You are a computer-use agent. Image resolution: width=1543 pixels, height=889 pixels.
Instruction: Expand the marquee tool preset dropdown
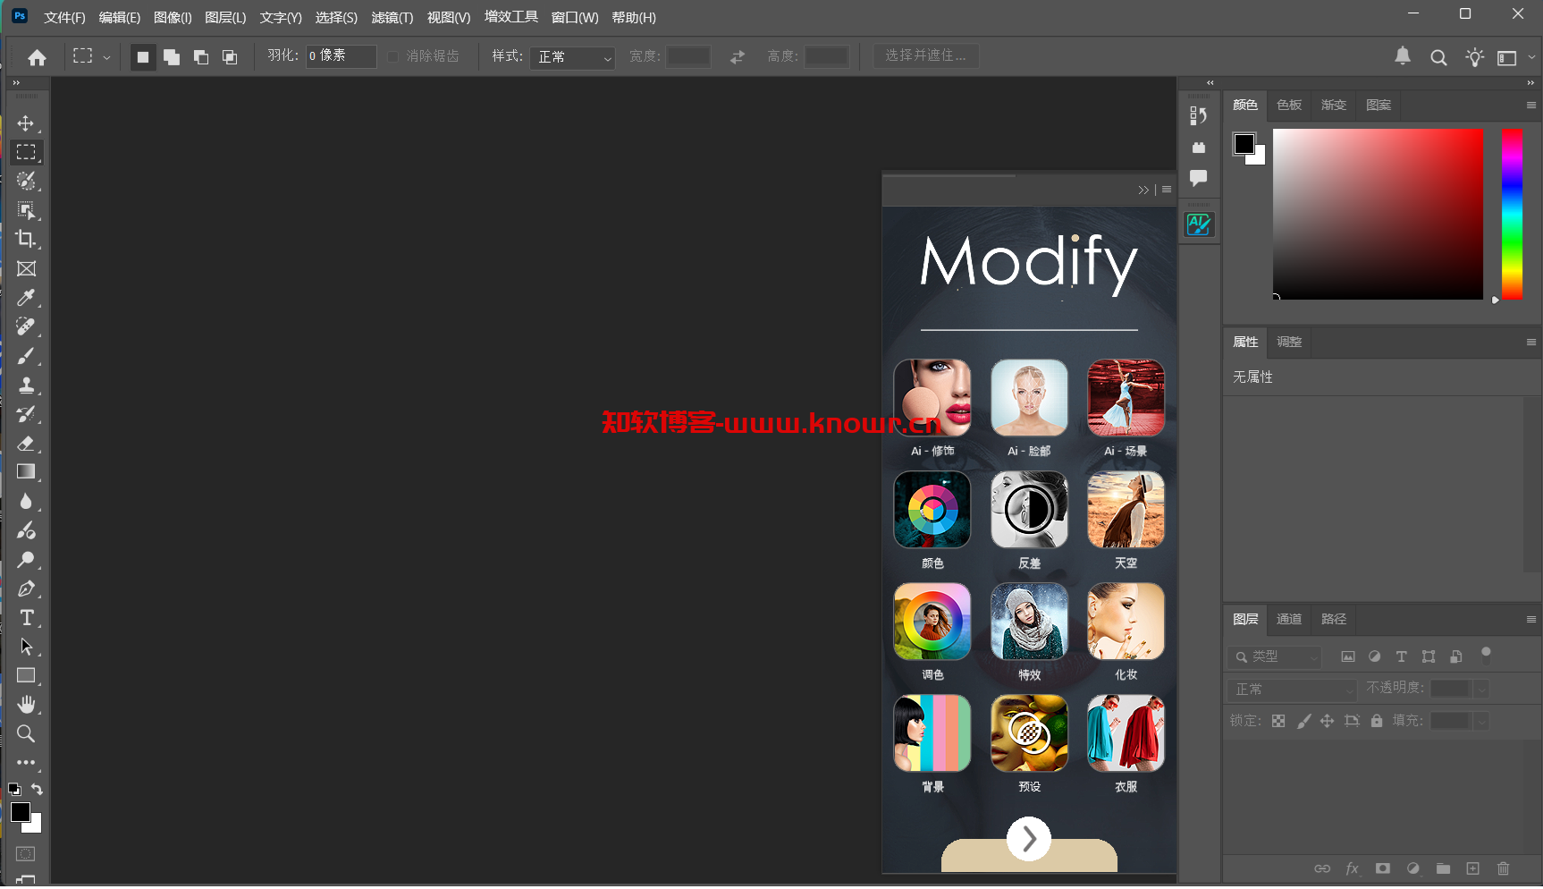pyautogui.click(x=106, y=57)
